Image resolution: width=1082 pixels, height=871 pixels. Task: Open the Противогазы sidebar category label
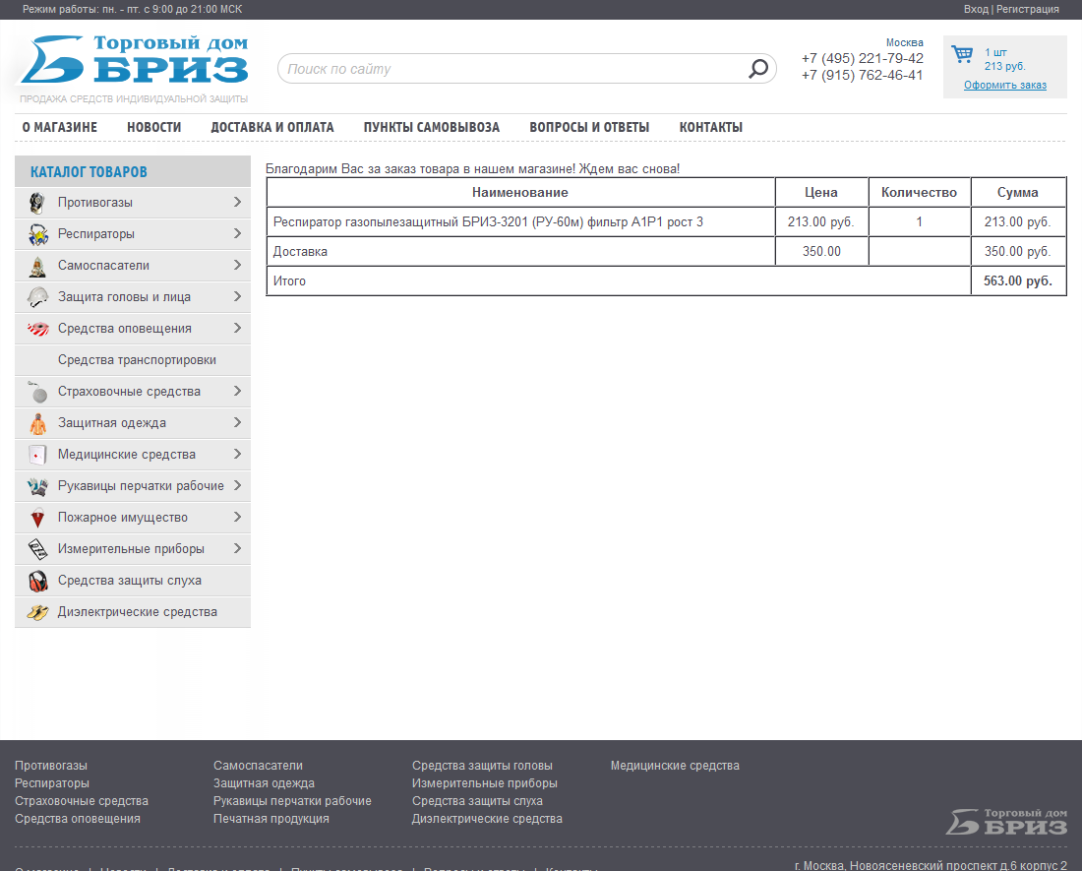coord(95,202)
